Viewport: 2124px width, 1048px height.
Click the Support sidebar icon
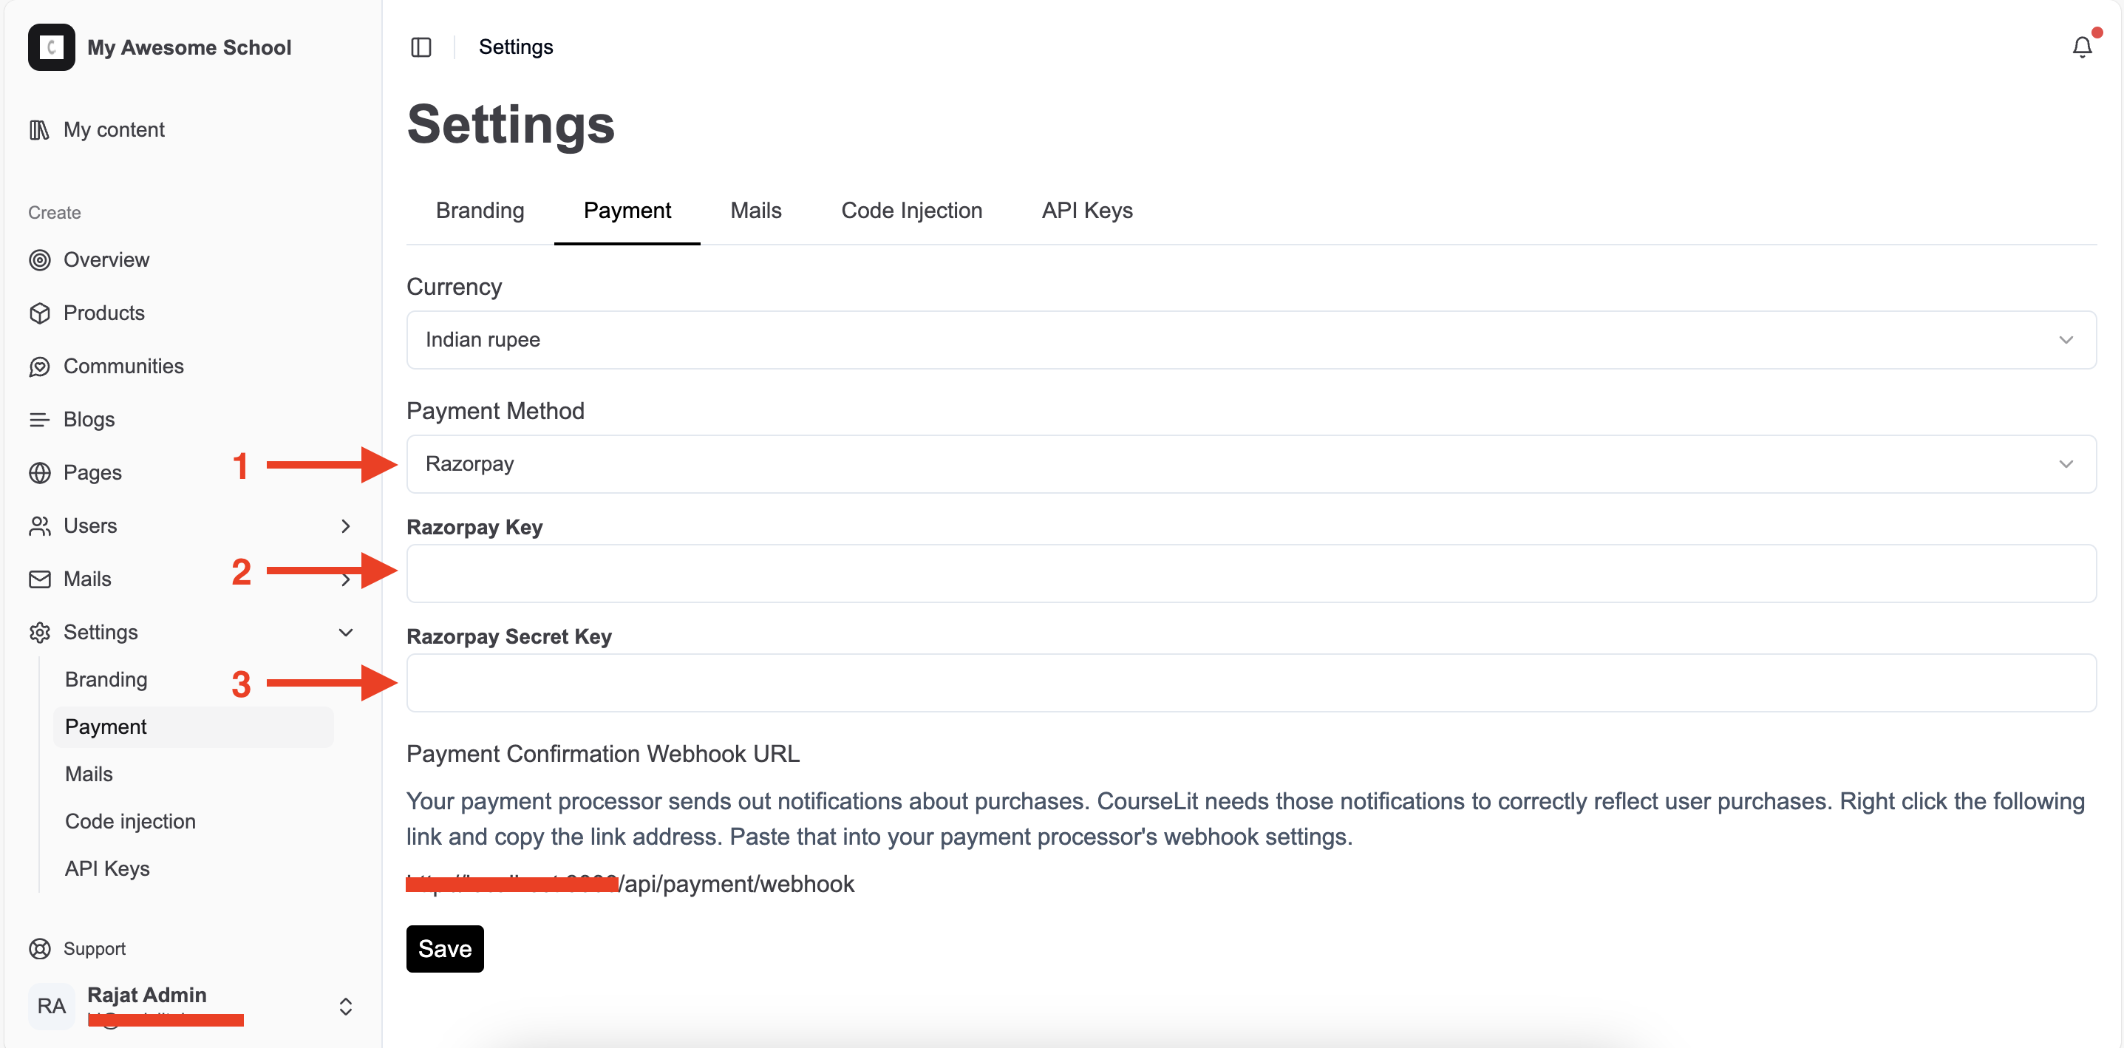point(39,947)
